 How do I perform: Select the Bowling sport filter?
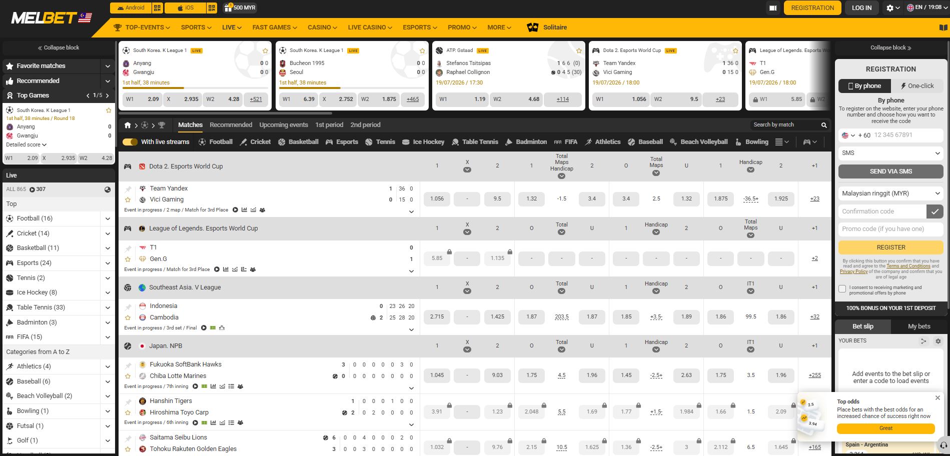point(751,142)
